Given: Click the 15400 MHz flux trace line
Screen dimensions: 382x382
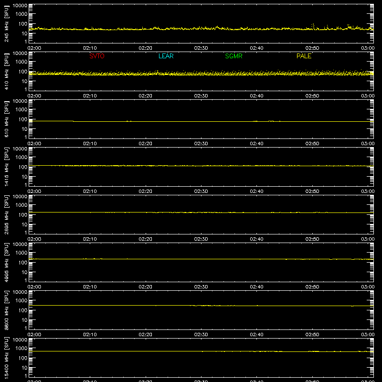Looking at the screenshot, I should click(x=201, y=351).
